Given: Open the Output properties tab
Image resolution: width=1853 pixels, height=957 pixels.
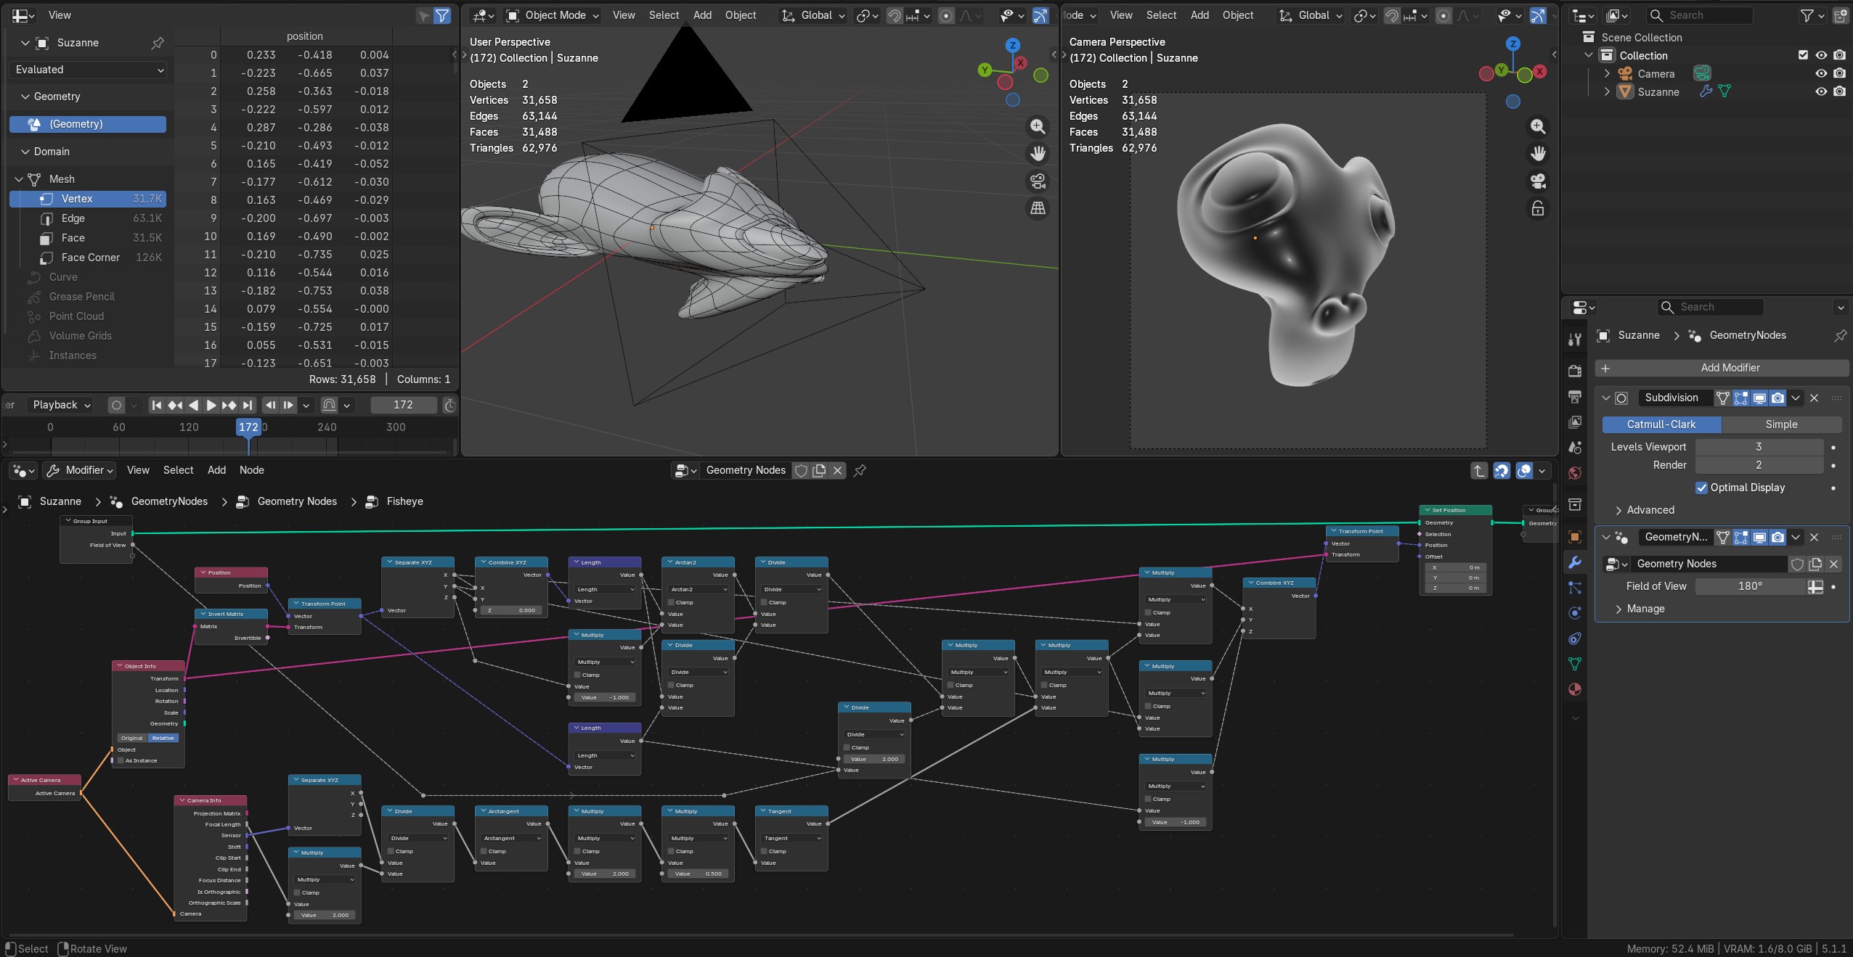Looking at the screenshot, I should [x=1574, y=396].
